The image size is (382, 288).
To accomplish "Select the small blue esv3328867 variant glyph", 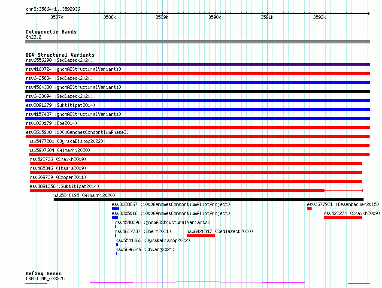I will (x=115, y=209).
